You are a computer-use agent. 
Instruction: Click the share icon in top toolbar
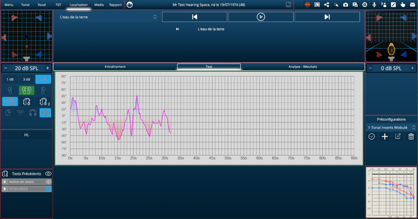(326, 5)
